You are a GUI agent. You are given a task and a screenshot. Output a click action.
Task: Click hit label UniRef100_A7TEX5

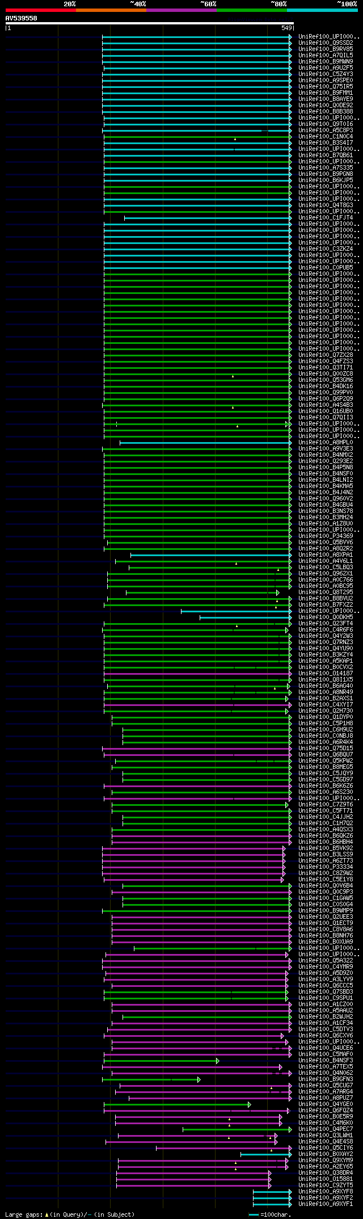[326, 1066]
